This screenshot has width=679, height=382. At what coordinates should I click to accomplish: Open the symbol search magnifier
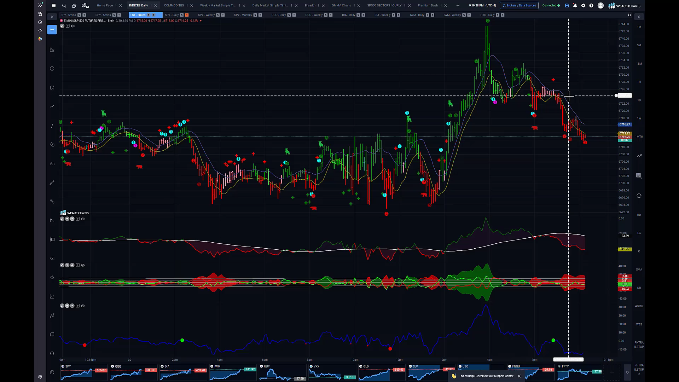[64, 6]
